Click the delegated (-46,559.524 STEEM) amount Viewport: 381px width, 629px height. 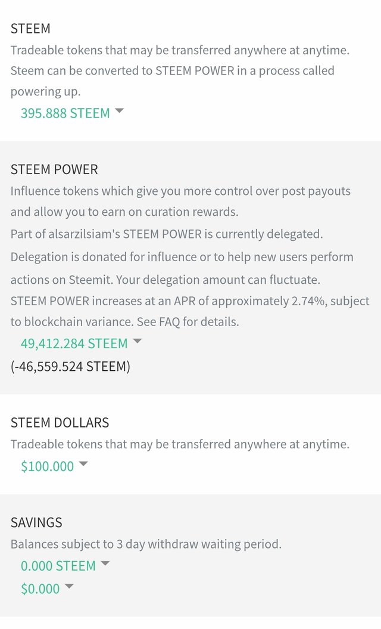pyautogui.click(x=70, y=366)
